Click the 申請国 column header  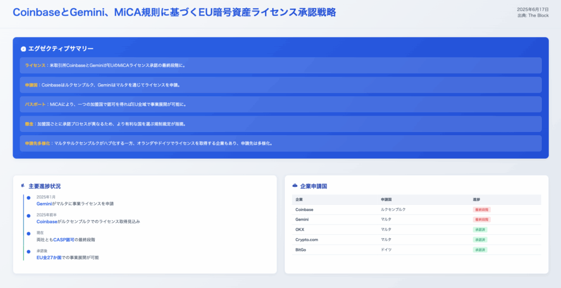tap(387, 199)
